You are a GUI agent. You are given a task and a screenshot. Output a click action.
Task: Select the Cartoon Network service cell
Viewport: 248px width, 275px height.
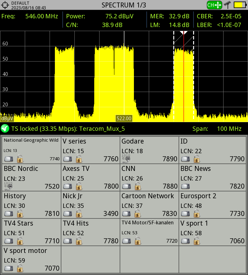149,205
